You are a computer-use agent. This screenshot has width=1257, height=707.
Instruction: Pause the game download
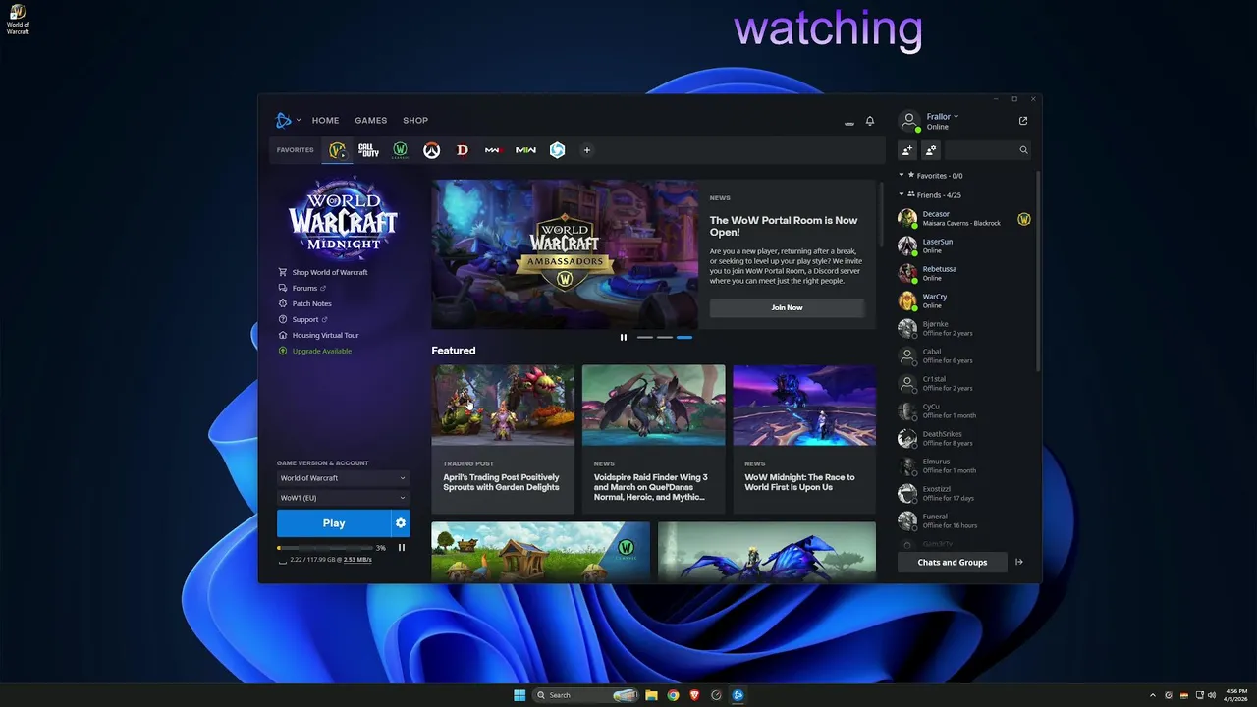pos(402,548)
